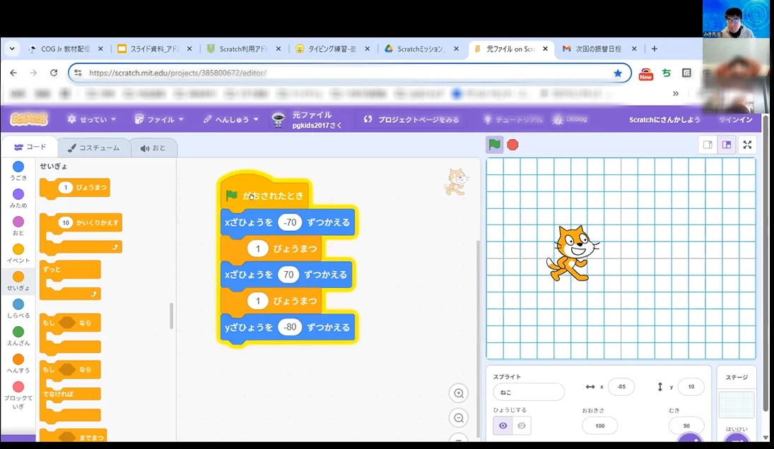Select the うごき block category
Viewport: 774px width, 449px height.
(18, 171)
